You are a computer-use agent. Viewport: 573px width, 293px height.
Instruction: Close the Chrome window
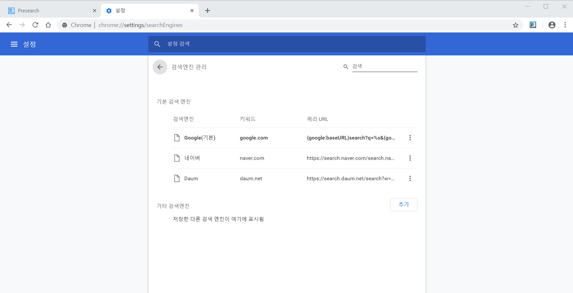pos(564,7)
